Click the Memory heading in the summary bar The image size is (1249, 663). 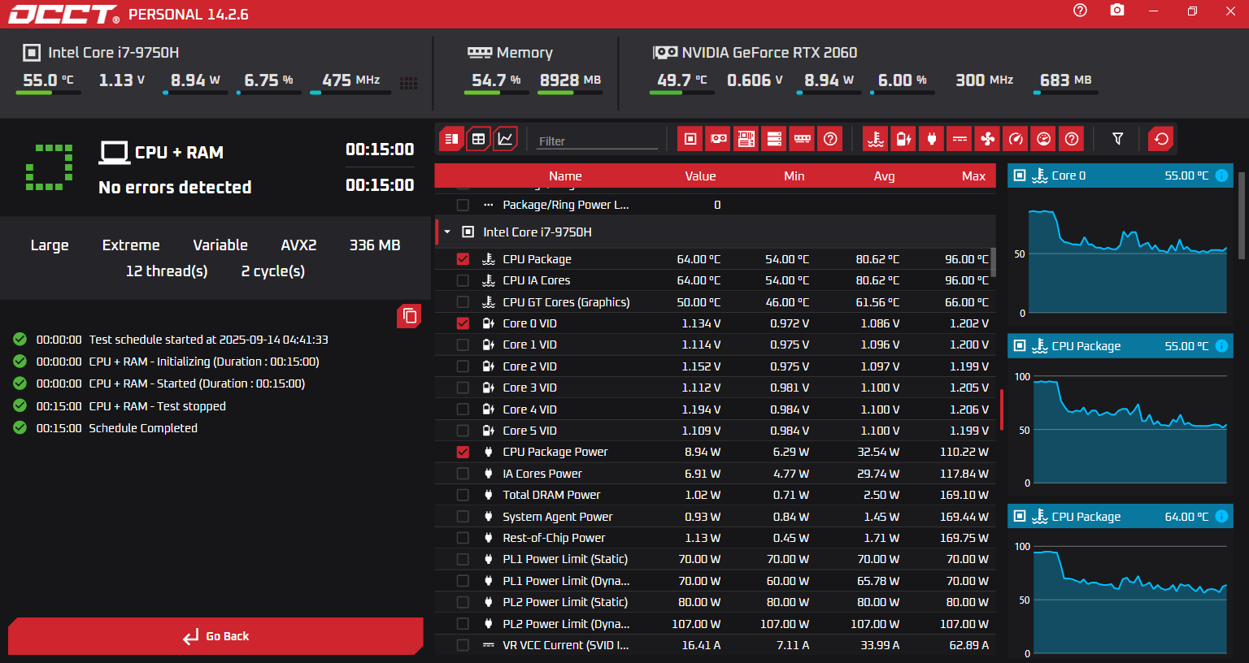coord(524,53)
